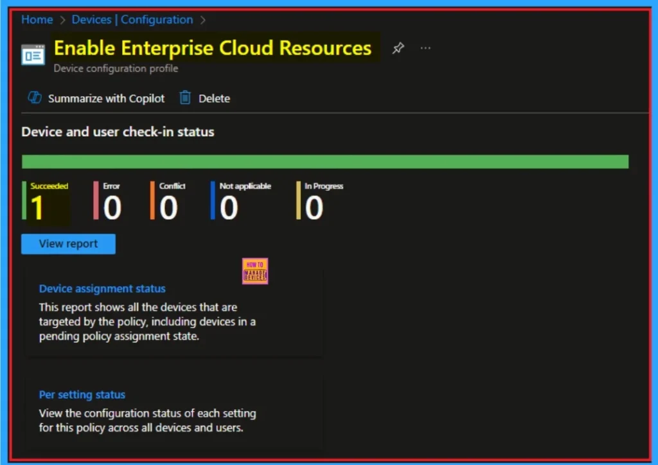Click the device configuration profile icon
Viewport: 658px width, 465px height.
(33, 55)
